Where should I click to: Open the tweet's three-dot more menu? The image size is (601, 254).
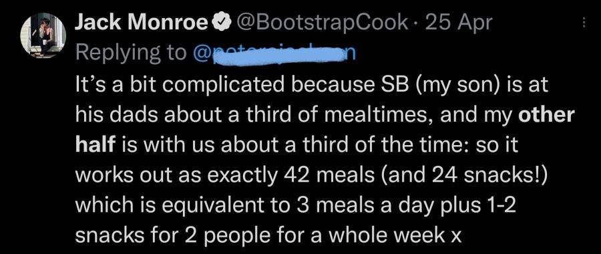[584, 23]
